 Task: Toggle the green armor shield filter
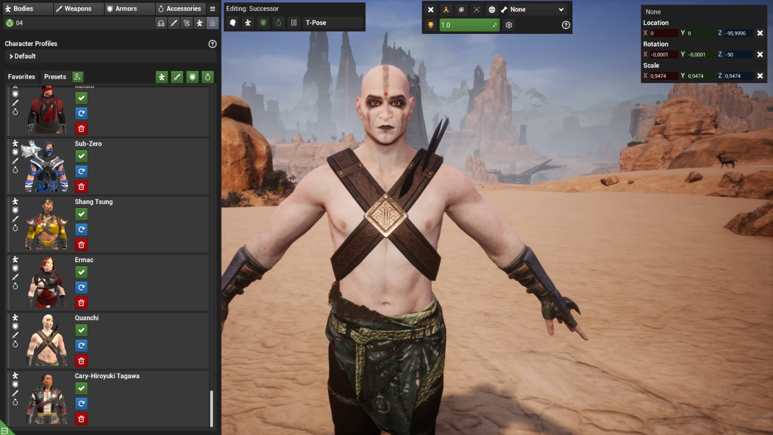pos(192,77)
